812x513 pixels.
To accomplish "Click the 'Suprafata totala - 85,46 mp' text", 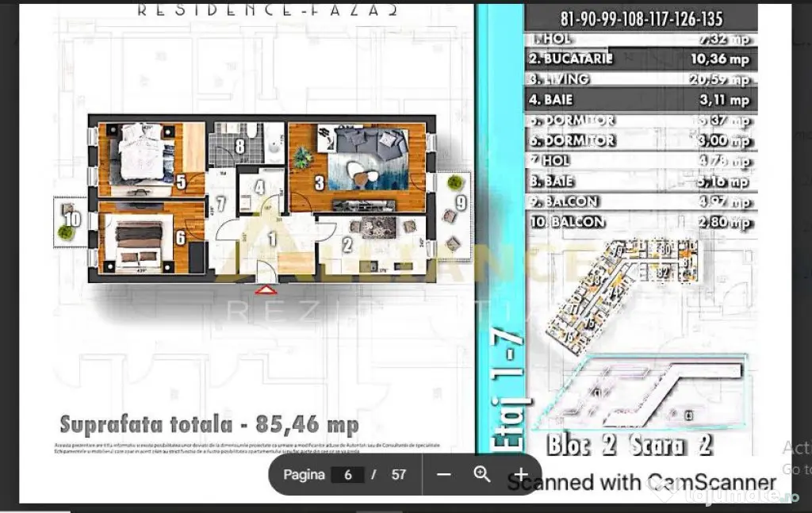I will (209, 424).
